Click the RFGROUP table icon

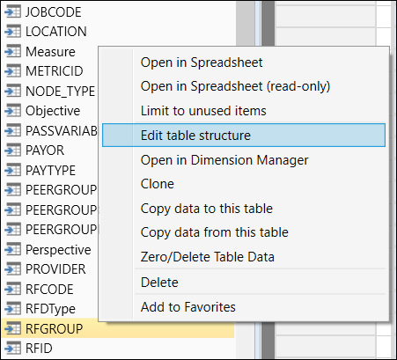pyautogui.click(x=13, y=328)
